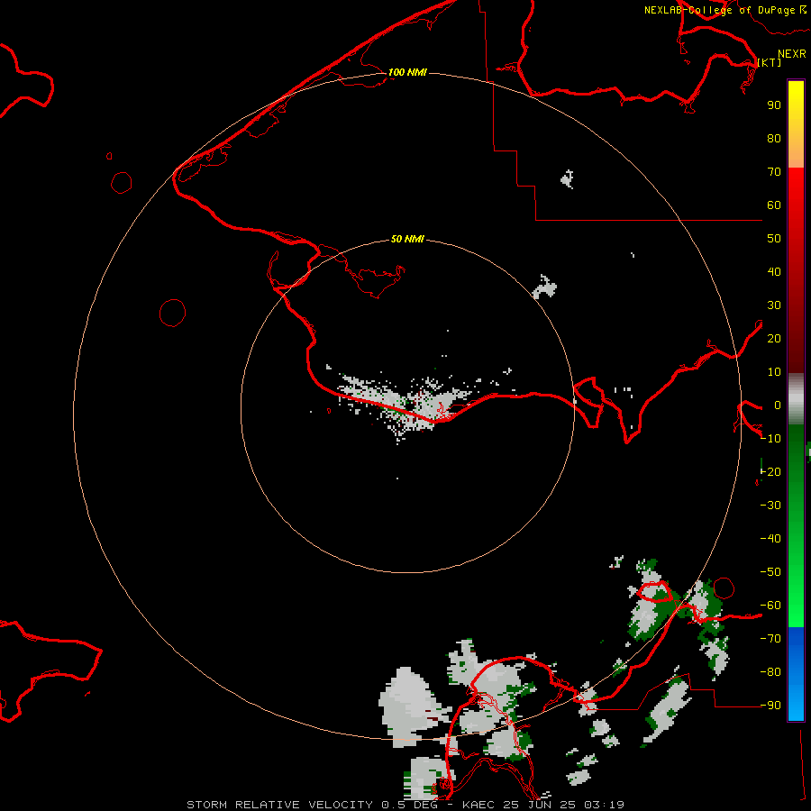Click the "50 NMI" range ring label
The width and height of the screenshot is (811, 811).
[407, 239]
